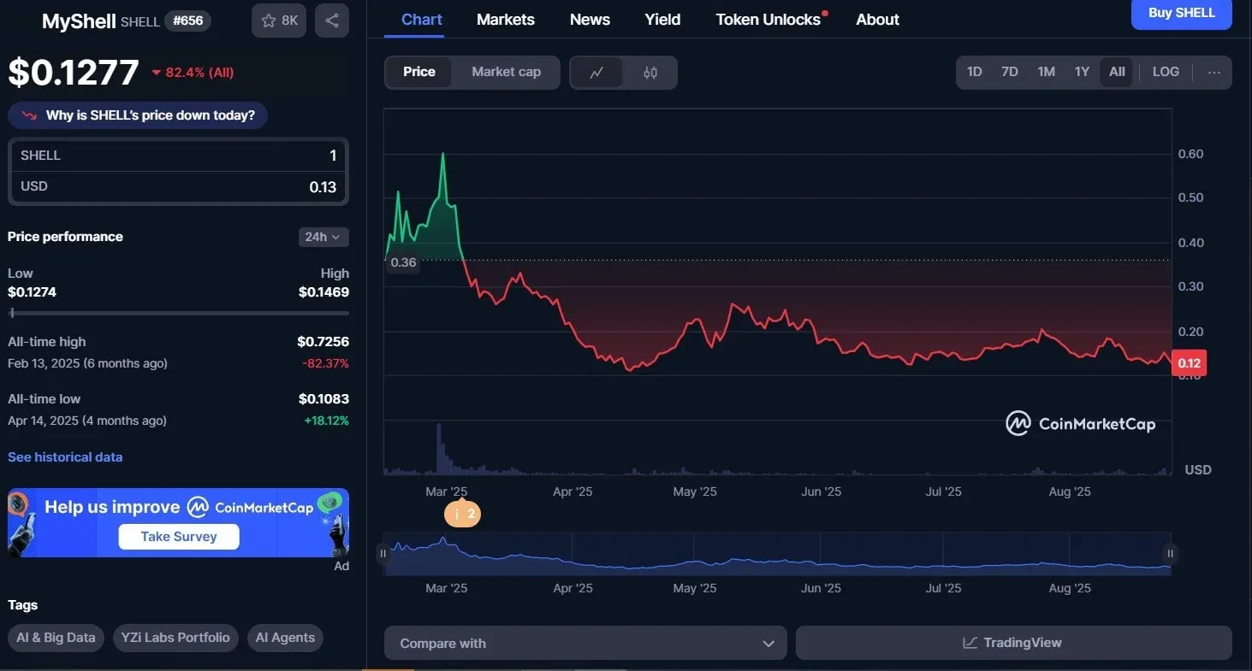Screen dimensions: 1252x671
Task: Click the MyShell coin name heading
Action: (x=79, y=21)
